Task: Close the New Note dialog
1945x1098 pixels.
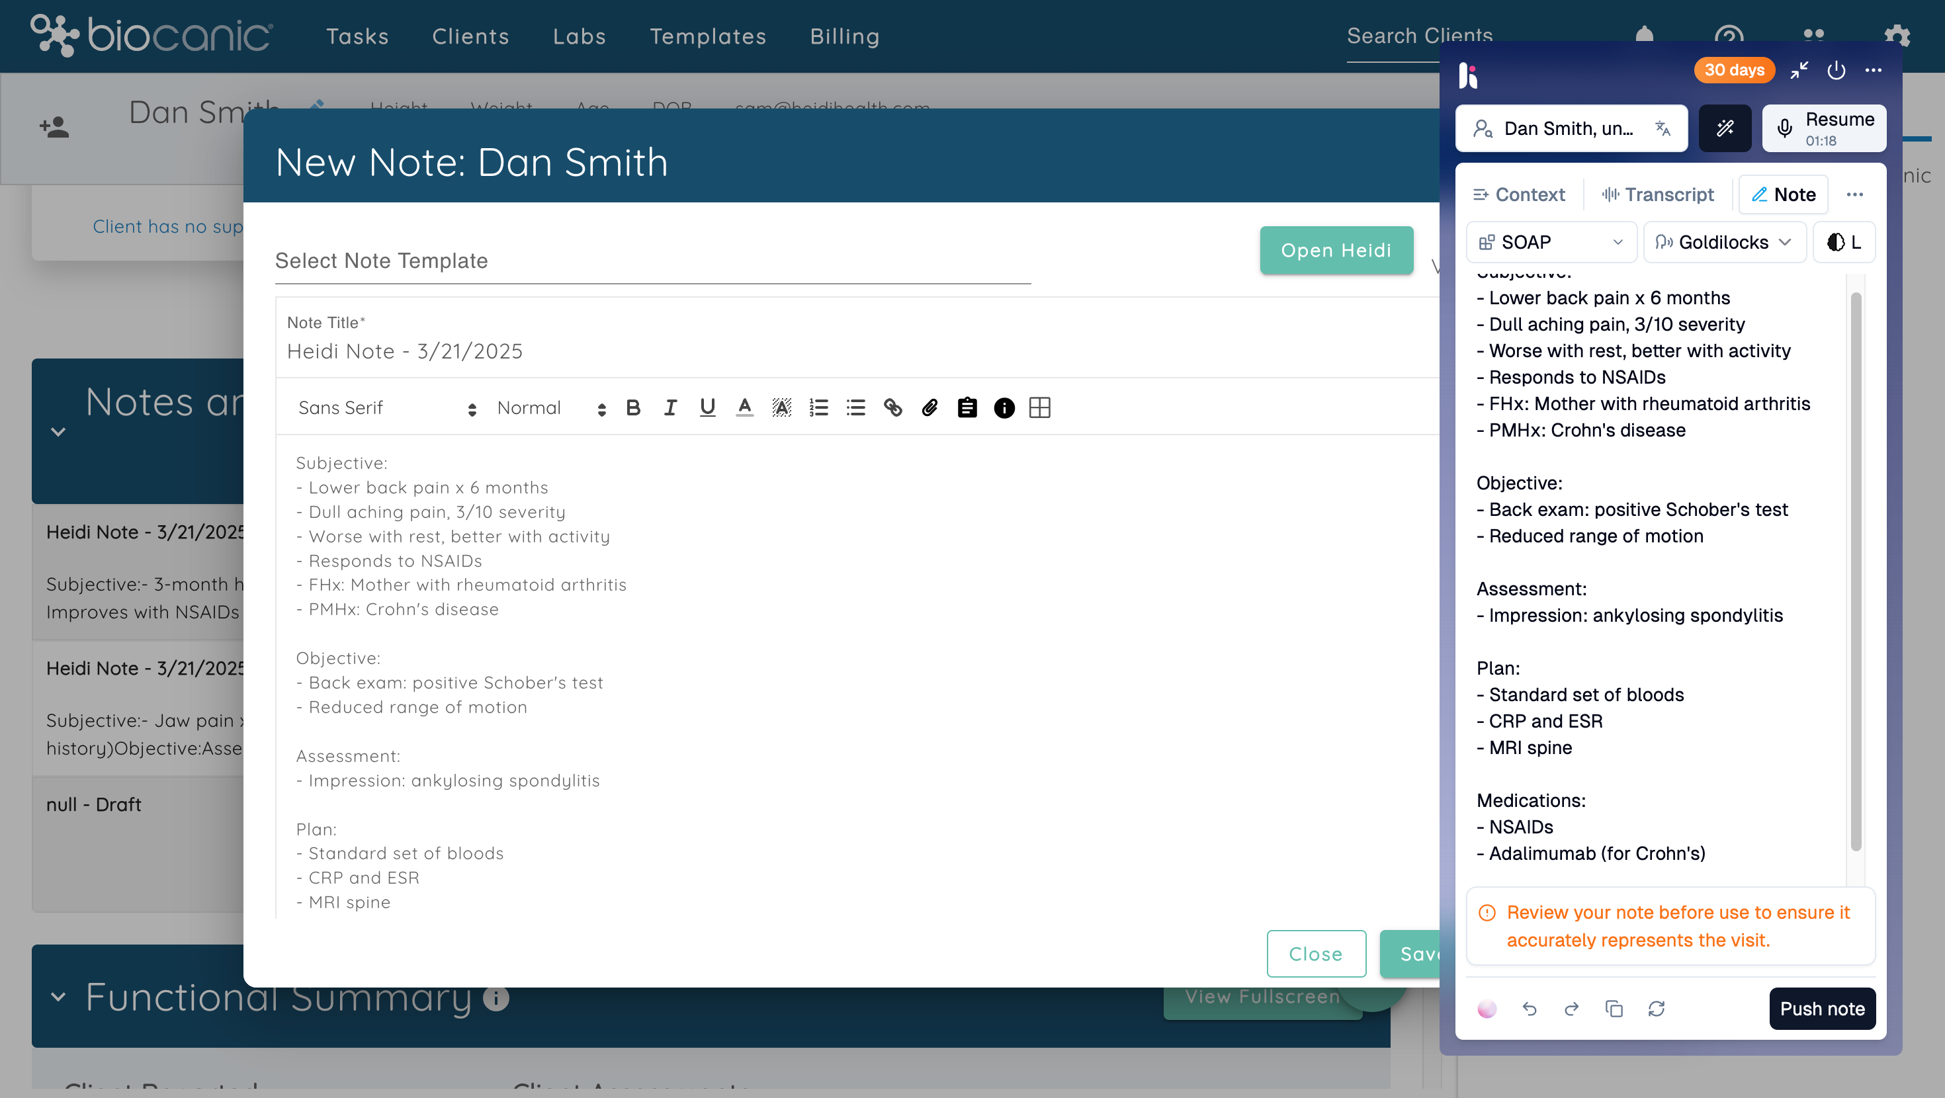Action: tap(1316, 954)
